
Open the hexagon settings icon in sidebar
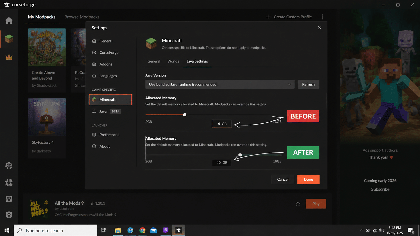click(x=9, y=215)
